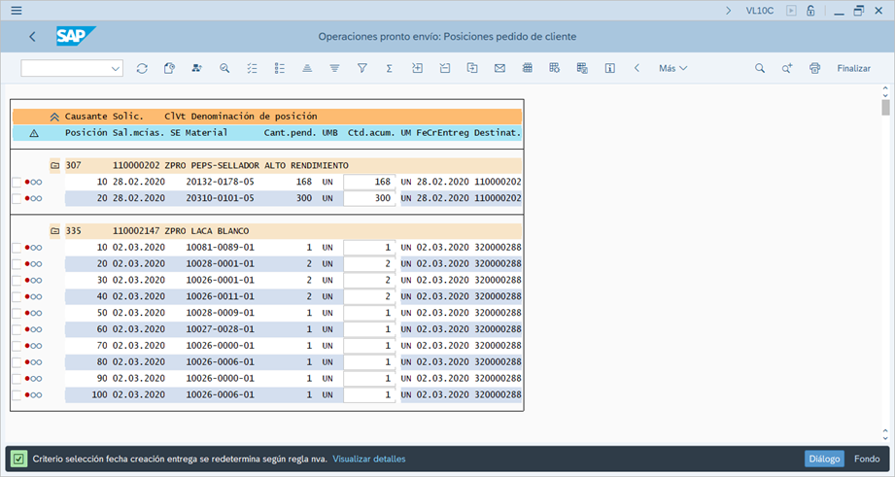Tick the checkbox for position 20 of order 335
Image resolution: width=895 pixels, height=477 pixels.
point(17,263)
